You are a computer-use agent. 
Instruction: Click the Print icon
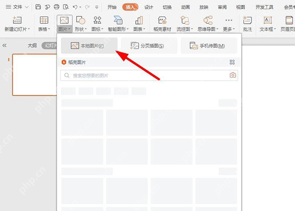tap(56, 7)
